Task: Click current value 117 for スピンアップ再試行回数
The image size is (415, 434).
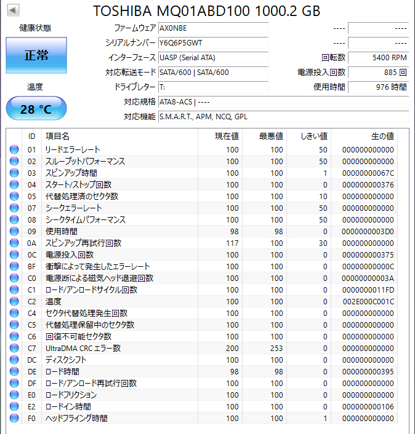Action: 232,243
